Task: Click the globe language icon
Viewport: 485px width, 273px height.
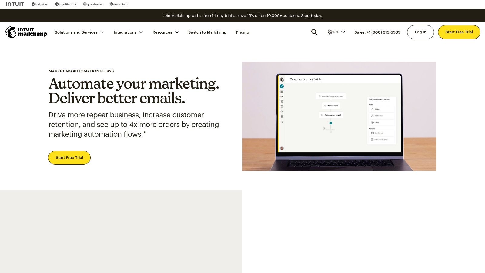Action: [329, 32]
